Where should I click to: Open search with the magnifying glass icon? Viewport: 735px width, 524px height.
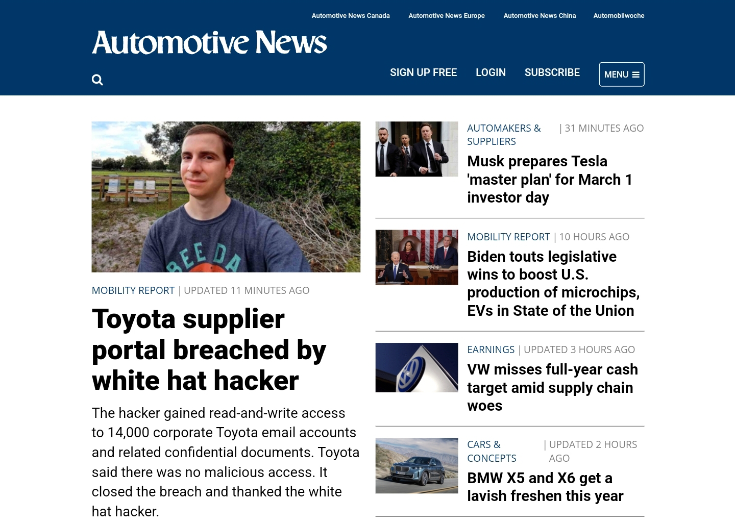pyautogui.click(x=97, y=80)
